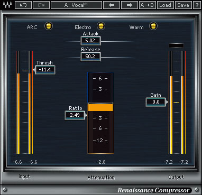This screenshot has height=195, width=202.
Task: Click the Gain label
Action: (x=155, y=95)
